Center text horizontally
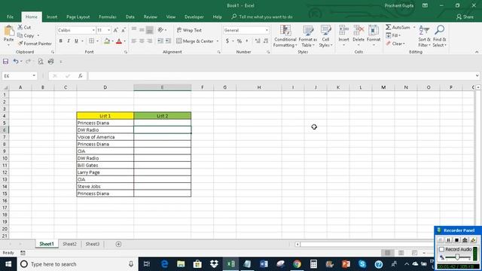 (x=142, y=41)
